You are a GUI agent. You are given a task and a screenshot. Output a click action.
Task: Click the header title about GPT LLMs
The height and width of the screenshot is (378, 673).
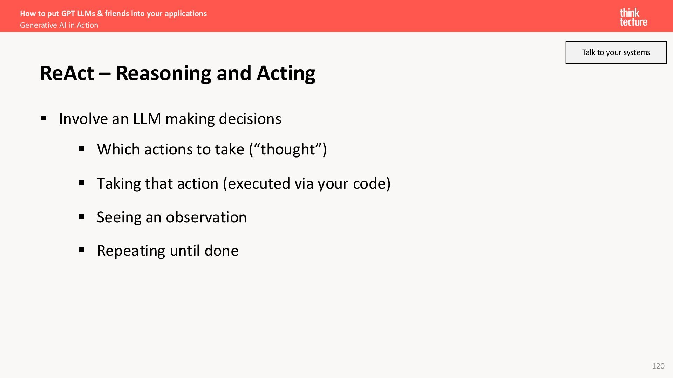point(113,13)
